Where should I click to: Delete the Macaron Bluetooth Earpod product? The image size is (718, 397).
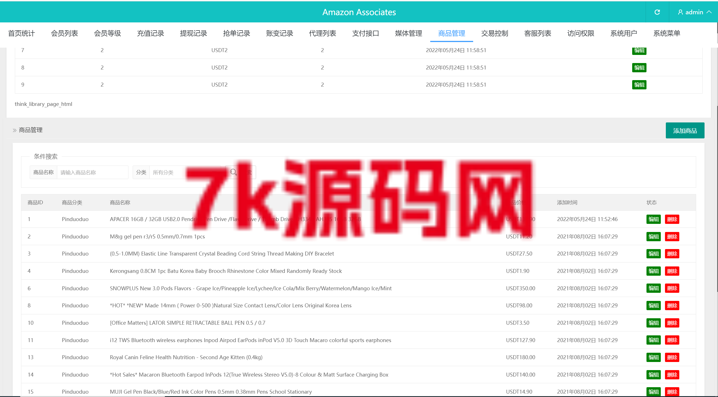coord(672,375)
